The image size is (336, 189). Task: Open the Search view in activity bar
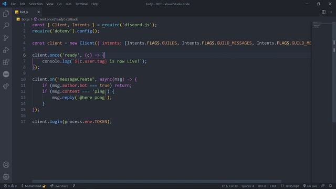pos(6,26)
